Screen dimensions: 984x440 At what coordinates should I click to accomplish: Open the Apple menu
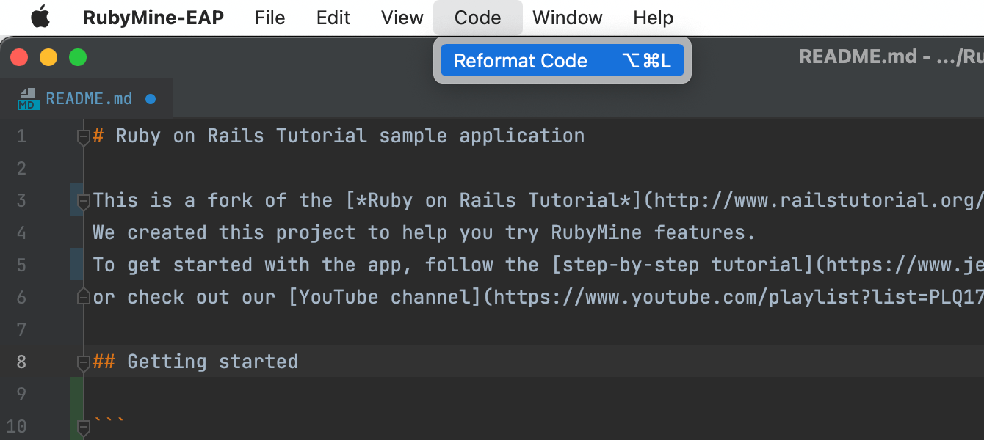coord(40,17)
